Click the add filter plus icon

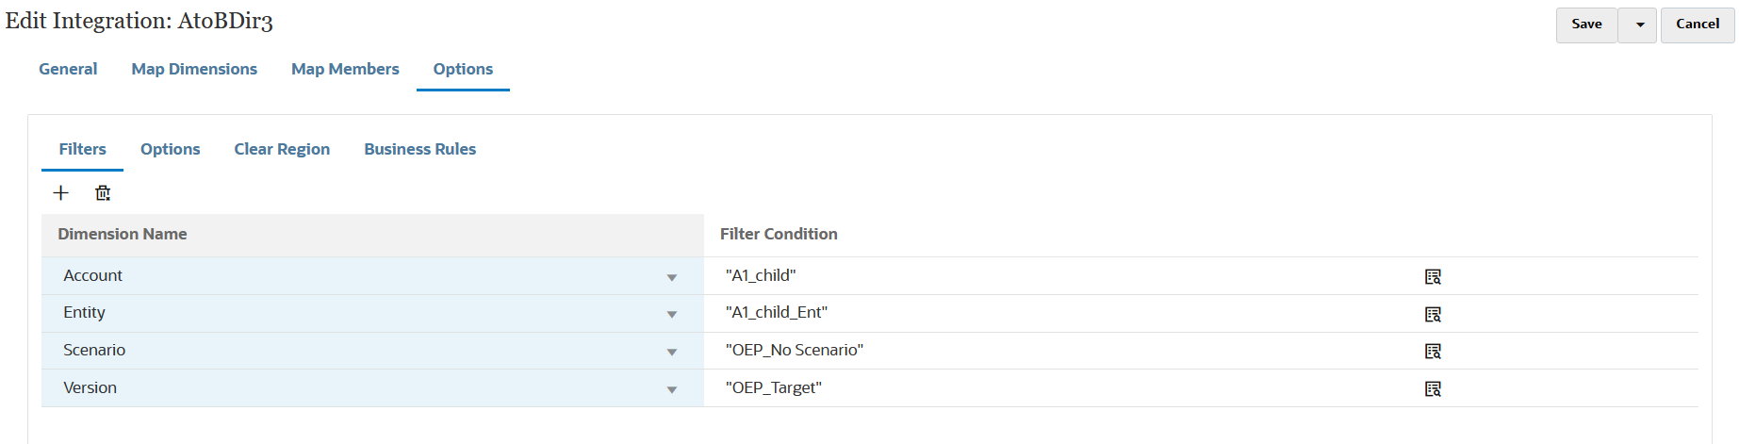[x=61, y=193]
